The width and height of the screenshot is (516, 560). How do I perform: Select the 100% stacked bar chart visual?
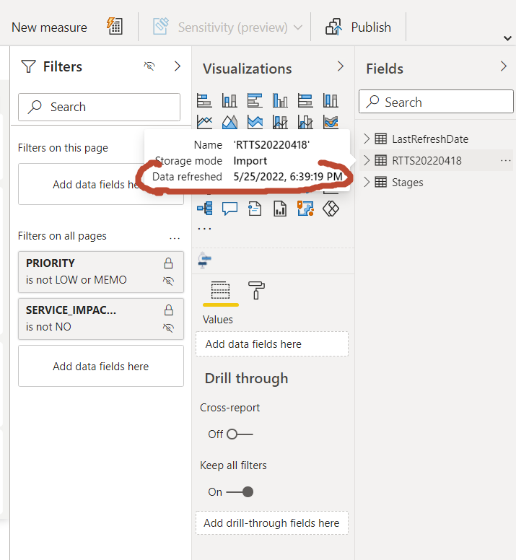coord(305,100)
